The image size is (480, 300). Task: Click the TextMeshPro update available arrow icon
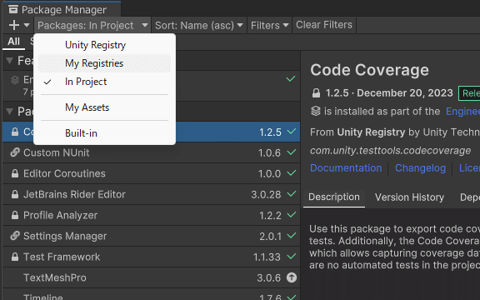[x=292, y=277]
